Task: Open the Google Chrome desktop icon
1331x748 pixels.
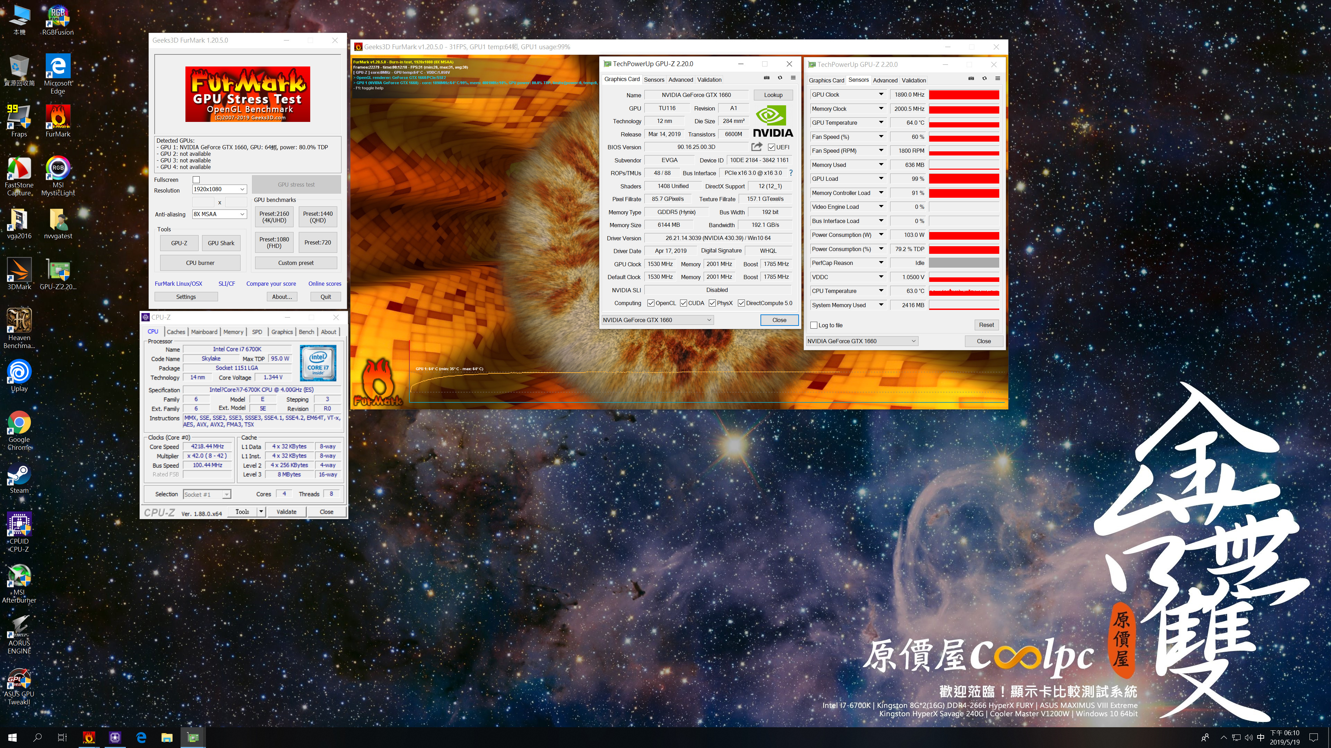Action: (19, 430)
